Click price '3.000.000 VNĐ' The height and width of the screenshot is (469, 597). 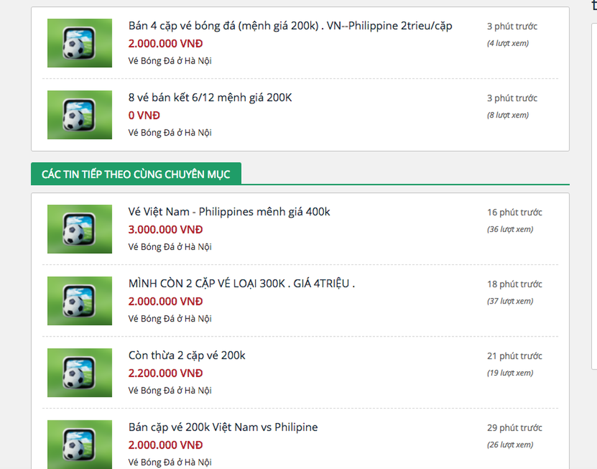click(165, 230)
